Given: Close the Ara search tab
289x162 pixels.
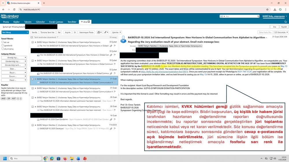Looking at the screenshot, I should click(x=89, y=22).
